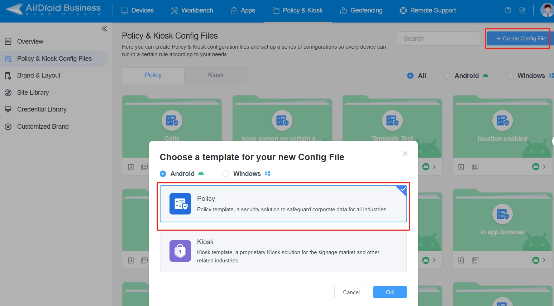Open the user profile avatar
This screenshot has height=306, width=554.
547,10
